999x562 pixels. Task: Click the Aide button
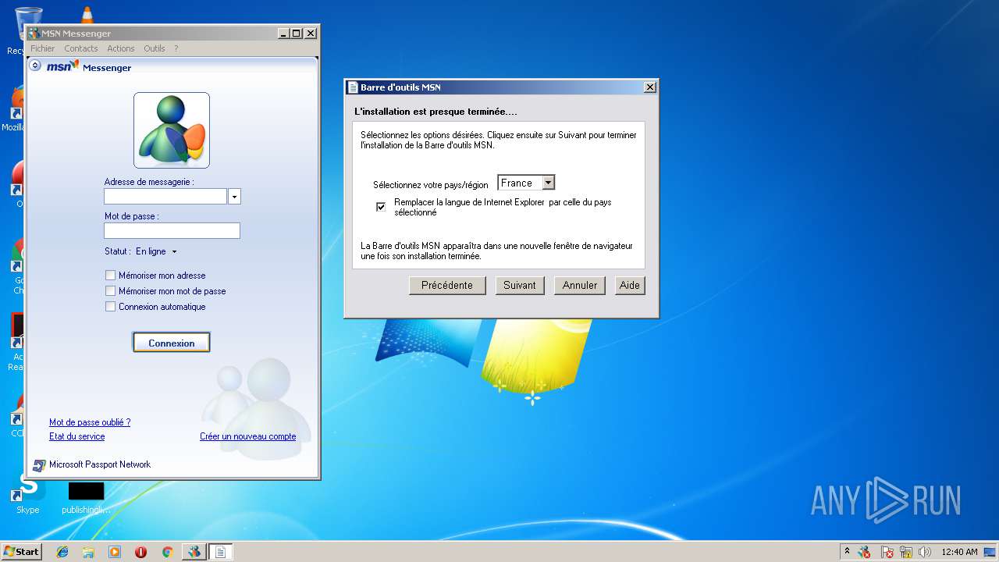[x=630, y=286]
